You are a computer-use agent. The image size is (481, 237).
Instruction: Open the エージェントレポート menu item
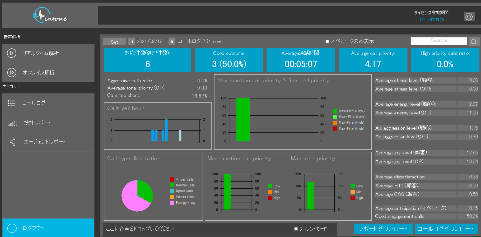coord(45,142)
